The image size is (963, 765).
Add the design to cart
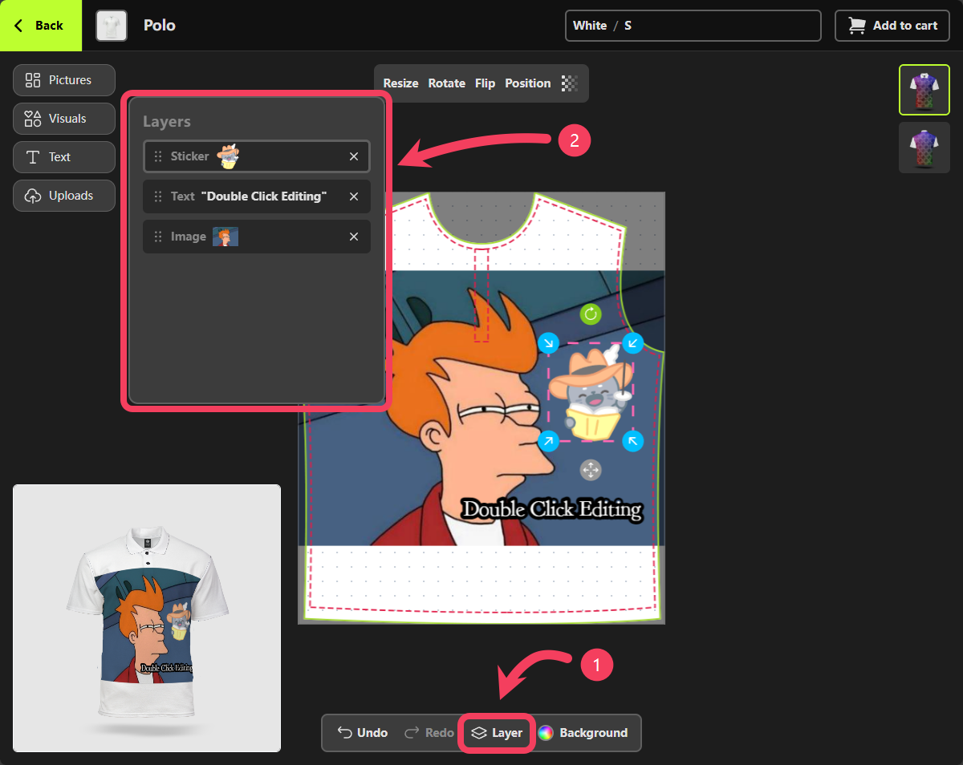click(x=892, y=26)
